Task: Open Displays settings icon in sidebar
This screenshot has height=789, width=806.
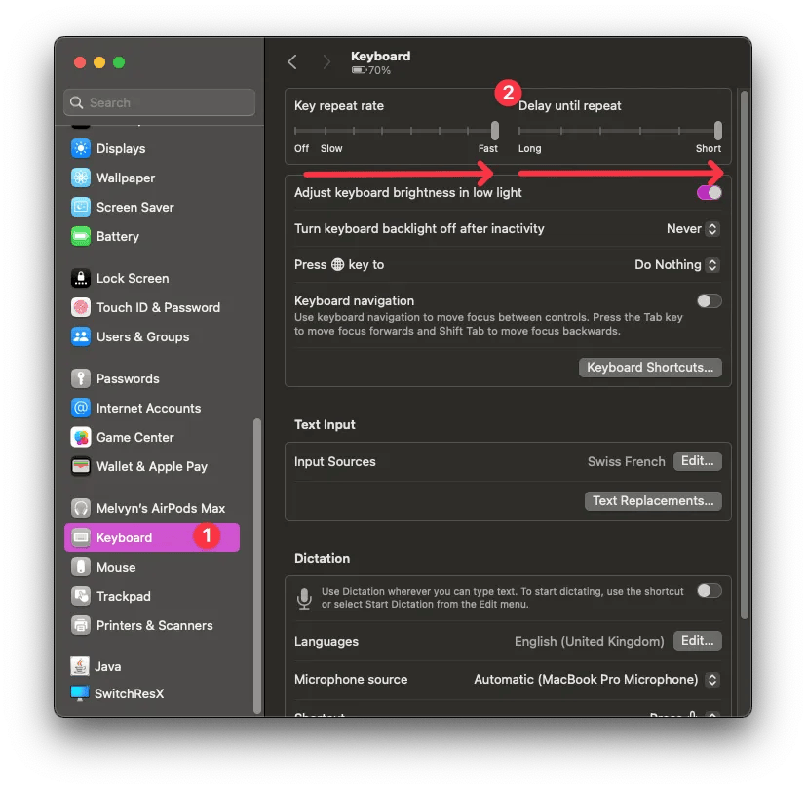Action: point(81,149)
